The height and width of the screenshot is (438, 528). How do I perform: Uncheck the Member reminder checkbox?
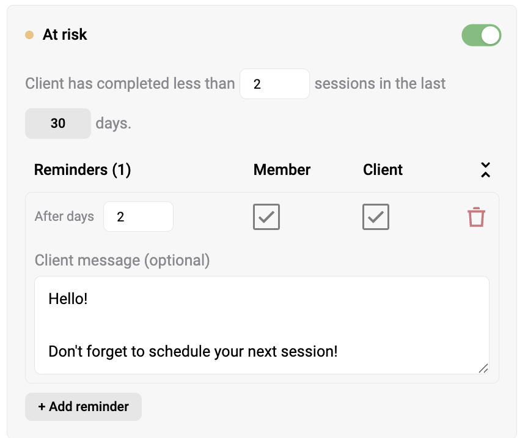tap(266, 217)
